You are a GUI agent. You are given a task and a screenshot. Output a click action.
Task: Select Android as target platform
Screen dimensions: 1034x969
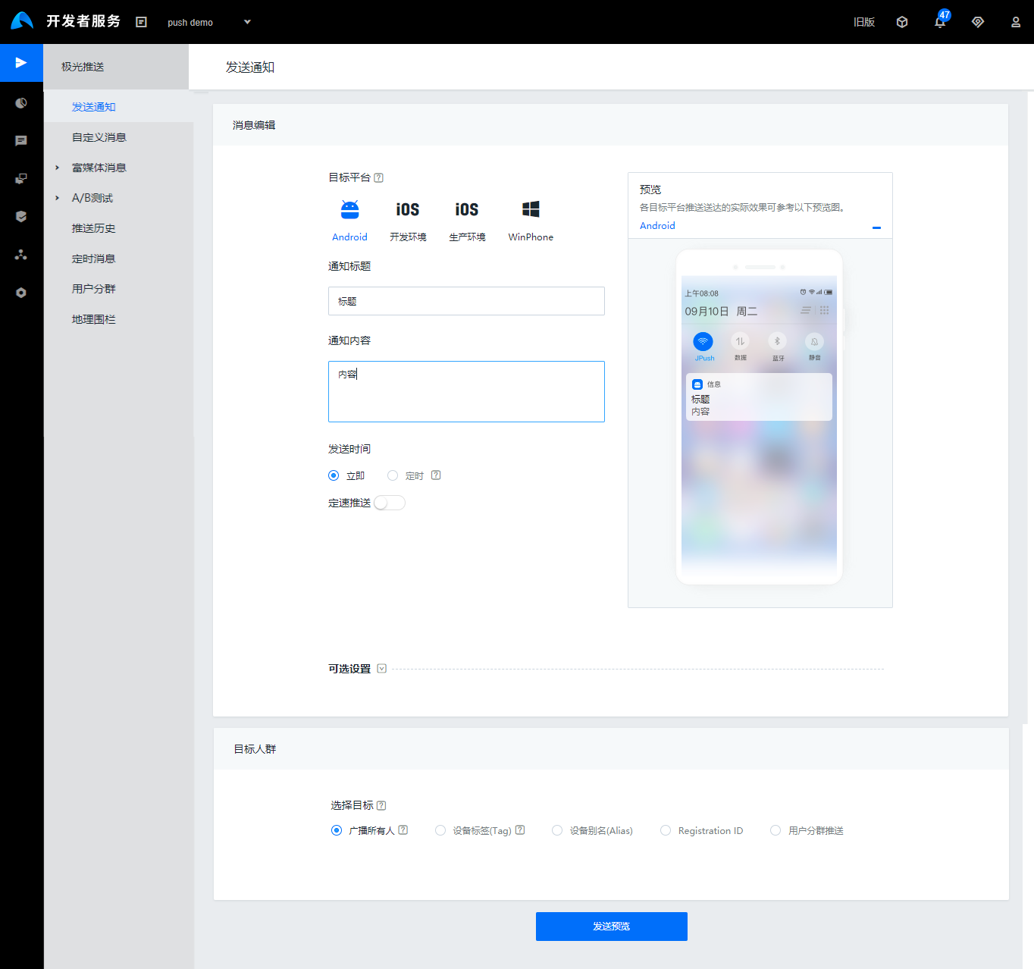point(349,220)
